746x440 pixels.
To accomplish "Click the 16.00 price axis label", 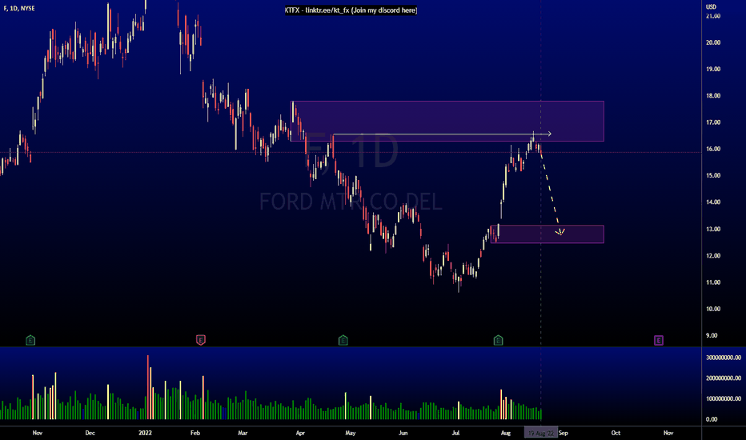I will 713,149.
